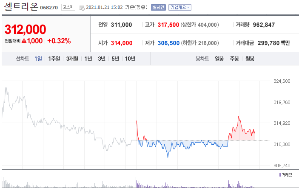
Task: Click the 선차트 label
Action: coord(22,59)
